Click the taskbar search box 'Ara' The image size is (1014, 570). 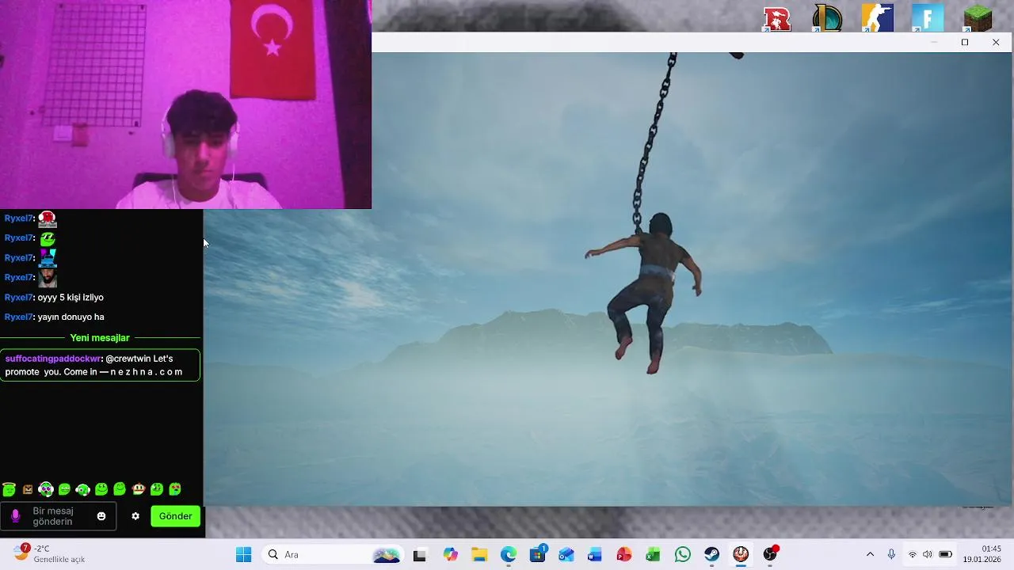[333, 554]
